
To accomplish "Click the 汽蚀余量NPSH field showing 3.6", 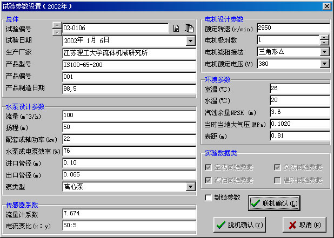I will [300, 112].
